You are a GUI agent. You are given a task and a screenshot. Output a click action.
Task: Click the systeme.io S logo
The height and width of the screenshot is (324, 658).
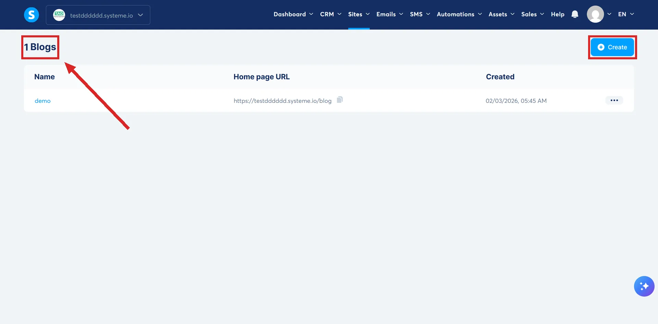tap(31, 15)
